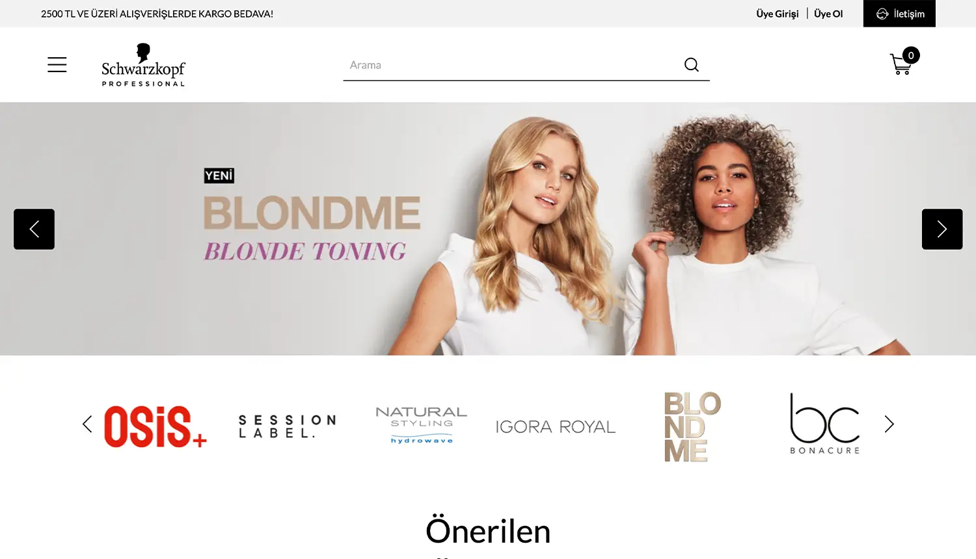Open the OSiS+ brand page
This screenshot has width=976, height=559.
[156, 426]
